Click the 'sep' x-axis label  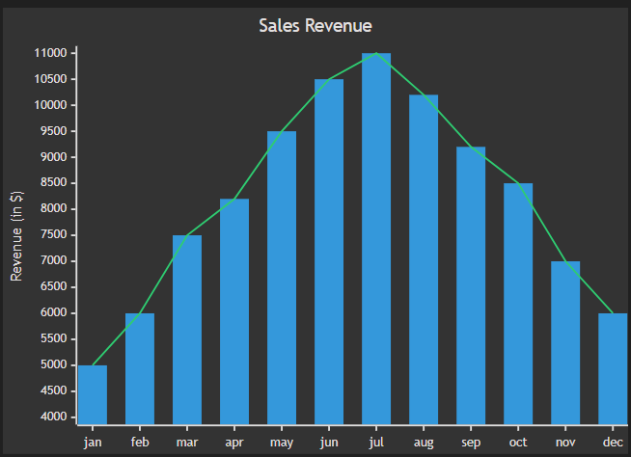pos(471,444)
